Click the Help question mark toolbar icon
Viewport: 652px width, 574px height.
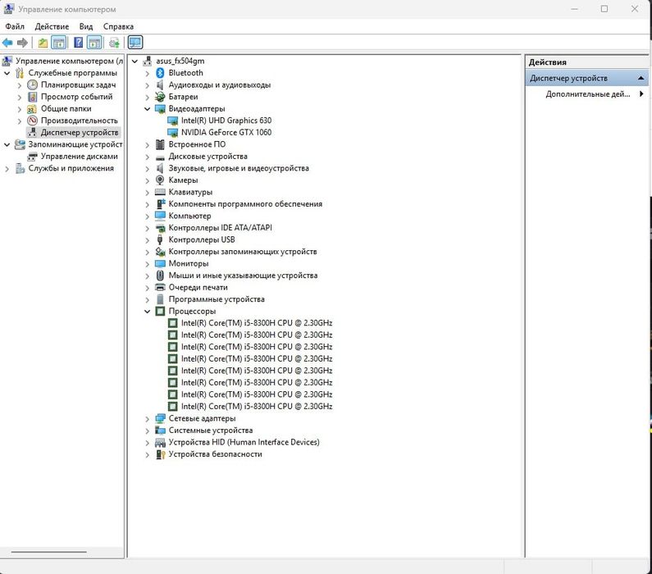[x=78, y=43]
